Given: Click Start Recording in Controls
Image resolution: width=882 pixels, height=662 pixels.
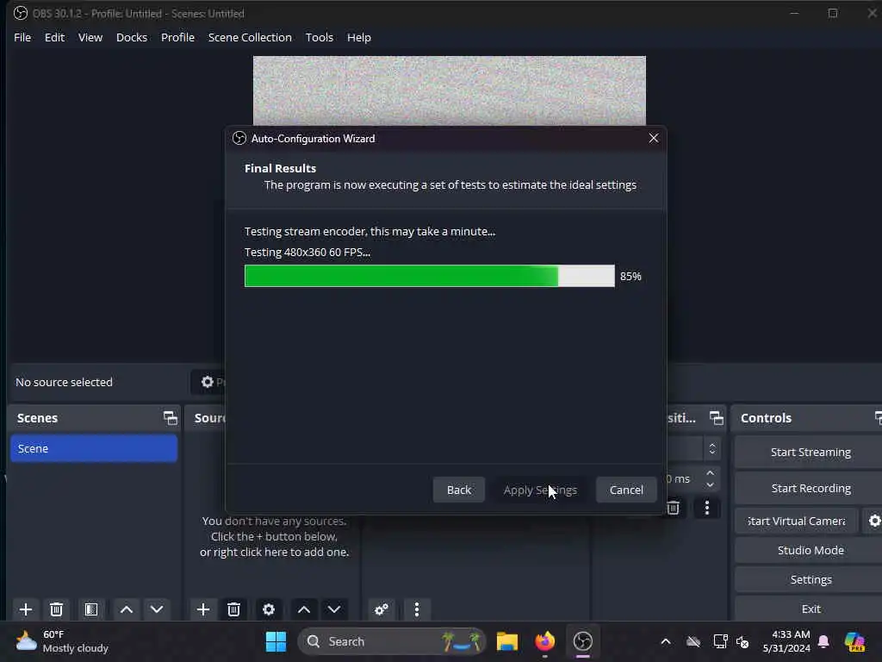Looking at the screenshot, I should [810, 488].
